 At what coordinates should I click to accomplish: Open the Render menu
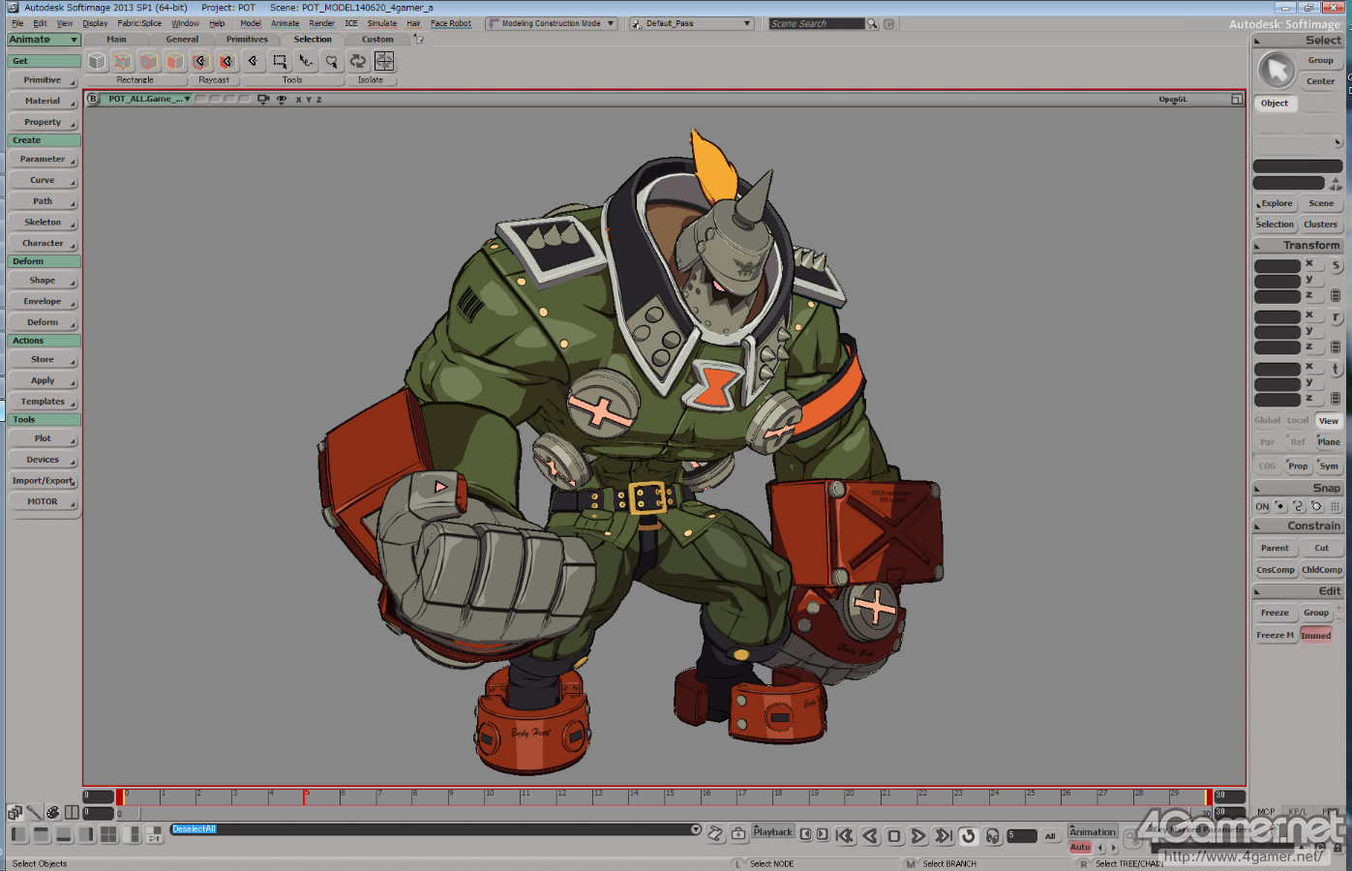tap(321, 23)
